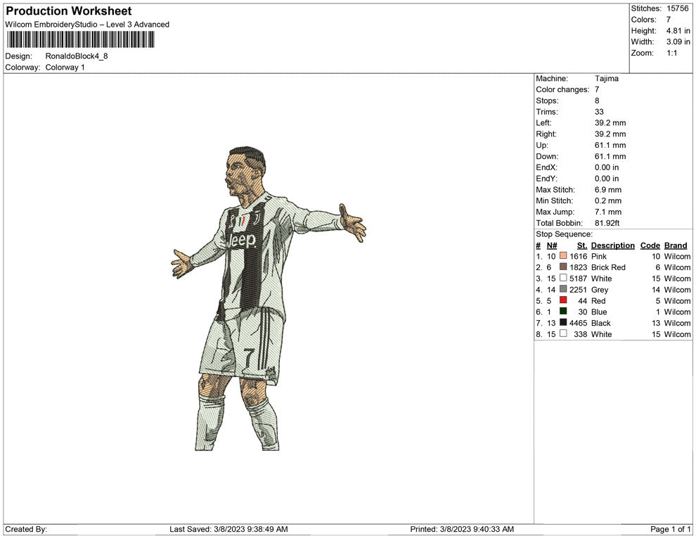The height and width of the screenshot is (536, 696).
Task: Click the Zoom value 1:1
Action: click(x=671, y=53)
